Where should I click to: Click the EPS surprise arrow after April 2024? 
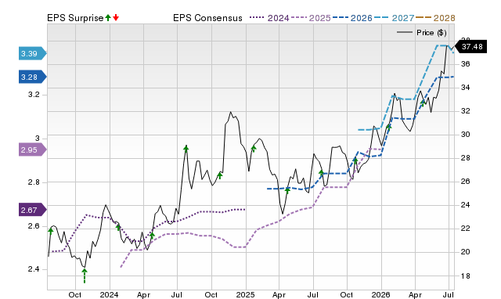click(152, 236)
